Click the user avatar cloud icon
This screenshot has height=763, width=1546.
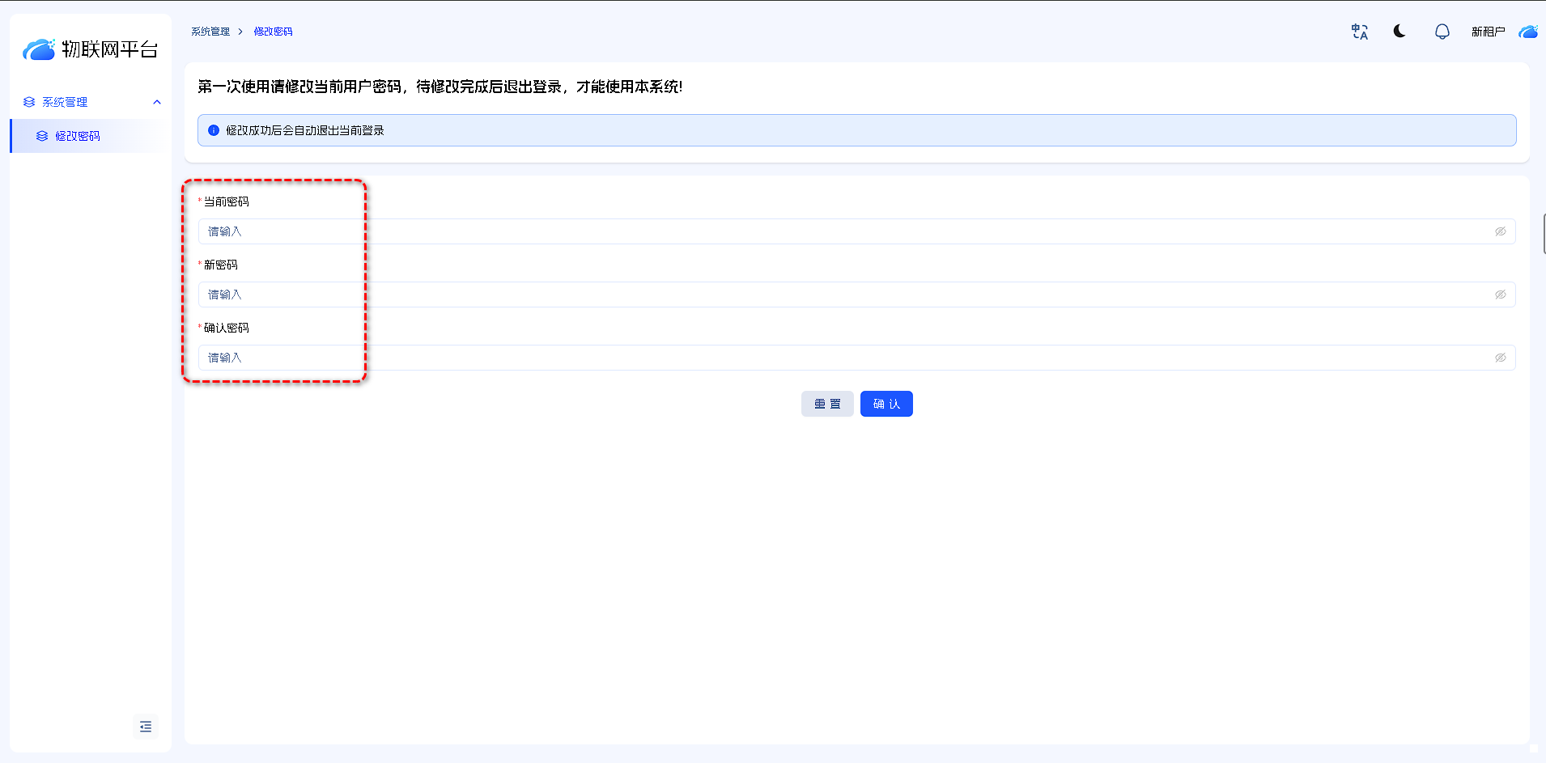1527,32
